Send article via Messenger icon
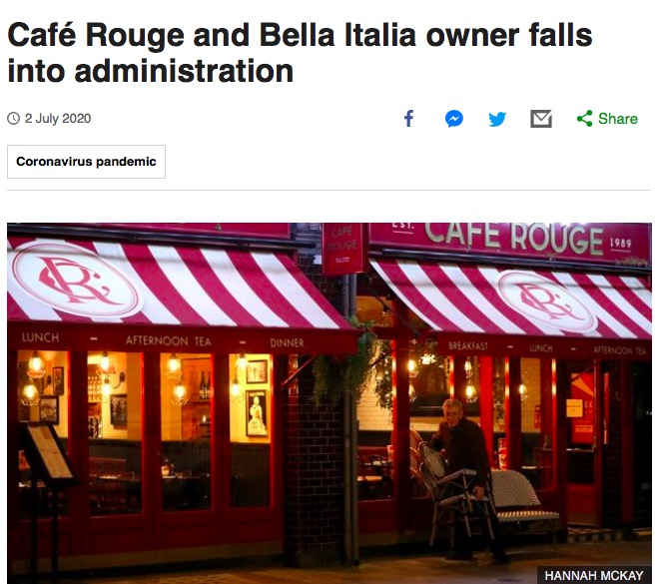This screenshot has height=584, width=657. coord(453,119)
